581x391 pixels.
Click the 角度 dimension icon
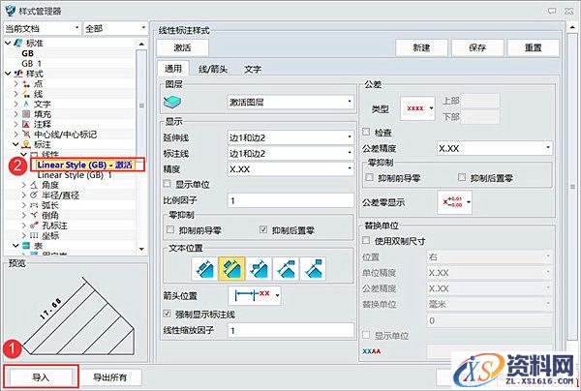[x=34, y=185]
